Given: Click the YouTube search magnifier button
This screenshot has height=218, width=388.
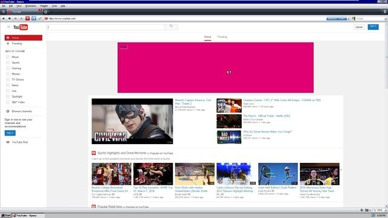Looking at the screenshot, I should tap(171, 27).
